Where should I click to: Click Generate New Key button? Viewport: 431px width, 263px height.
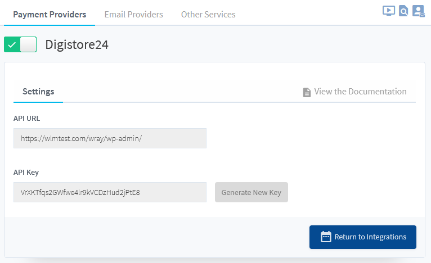(252, 192)
